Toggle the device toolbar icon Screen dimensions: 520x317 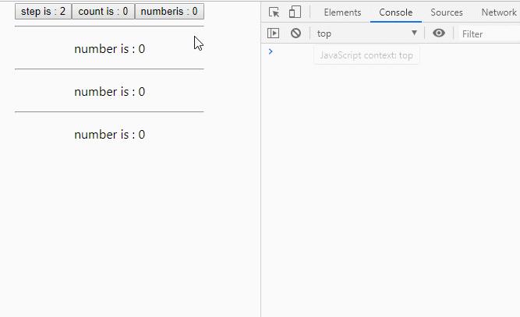click(x=295, y=12)
